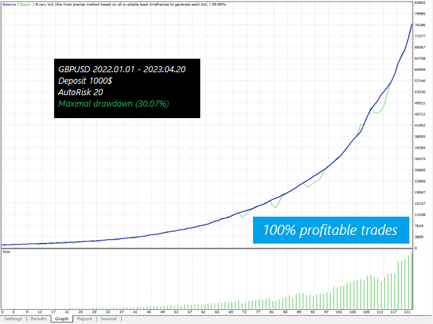
Task: Switch to the Settings tab
Action: (x=14, y=319)
